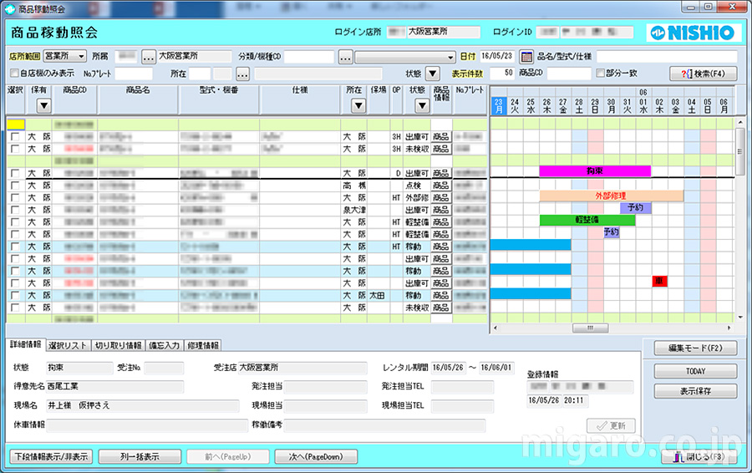This screenshot has width=752, height=473.
Task: Click the magenta 拘束 bar in the schedule
Action: tap(594, 170)
